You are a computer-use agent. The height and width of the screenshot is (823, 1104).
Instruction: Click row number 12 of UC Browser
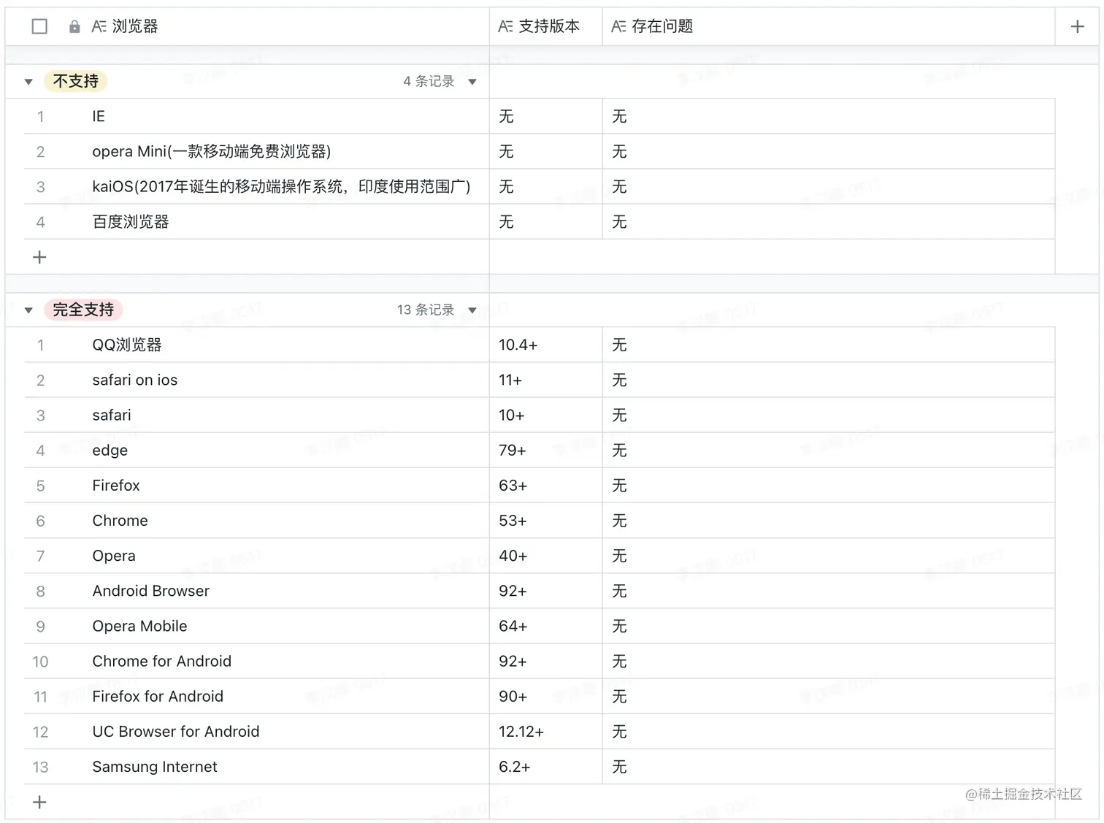click(40, 732)
